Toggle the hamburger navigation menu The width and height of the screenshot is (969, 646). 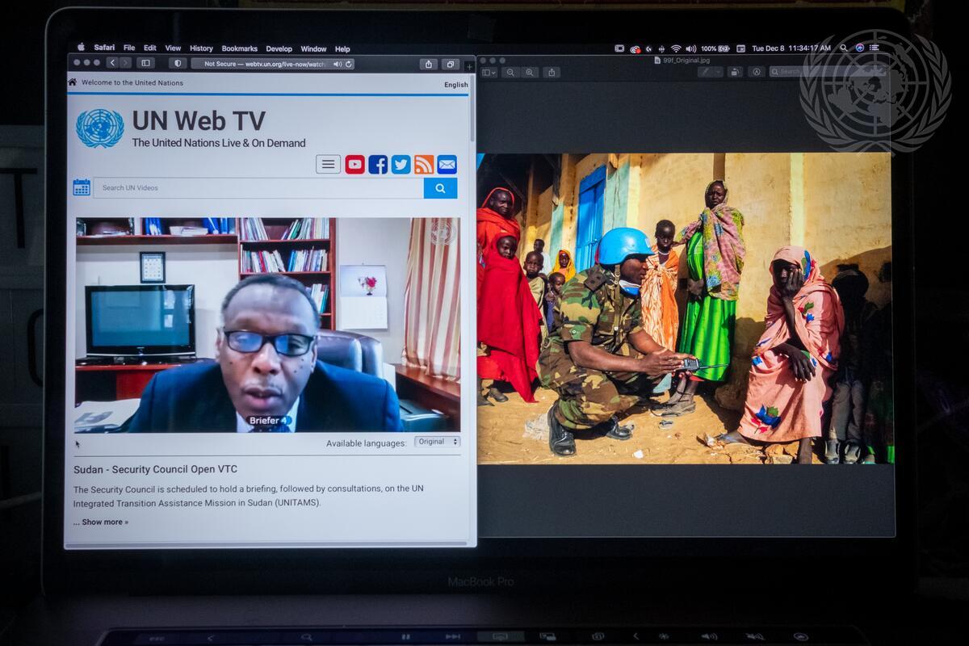point(328,165)
